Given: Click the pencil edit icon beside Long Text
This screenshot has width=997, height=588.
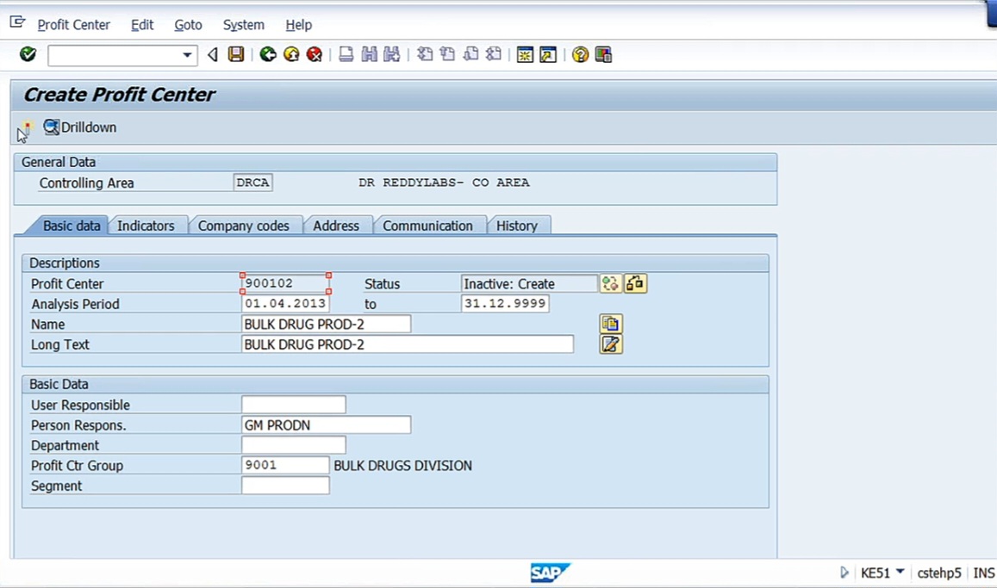Looking at the screenshot, I should pos(611,344).
